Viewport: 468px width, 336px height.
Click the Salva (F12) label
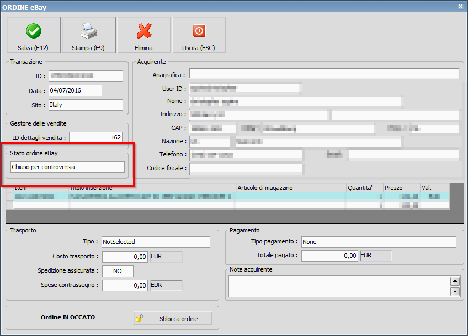33,48
